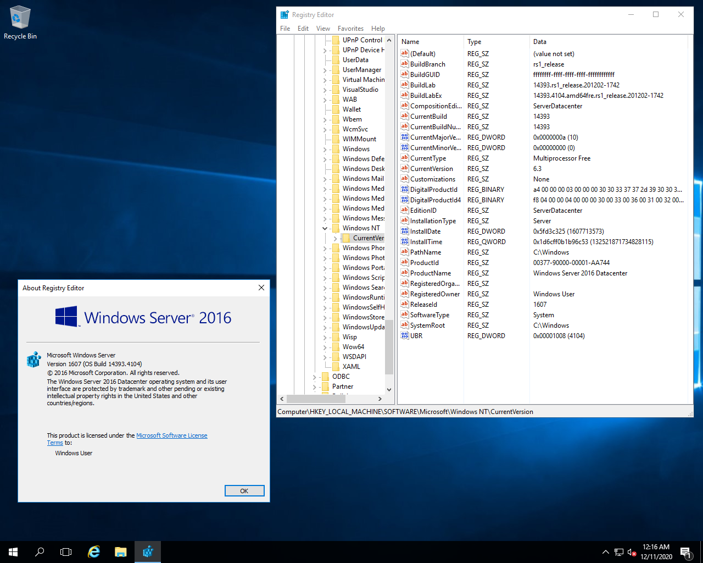The height and width of the screenshot is (563, 703).
Task: Open the Edit menu
Action: 303,29
